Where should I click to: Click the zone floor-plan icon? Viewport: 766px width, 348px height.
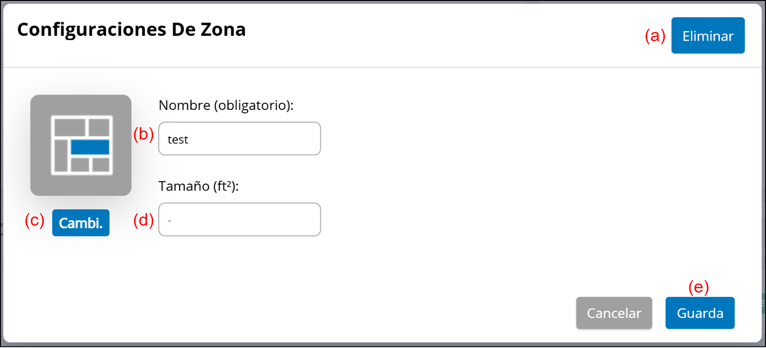pyautogui.click(x=81, y=145)
